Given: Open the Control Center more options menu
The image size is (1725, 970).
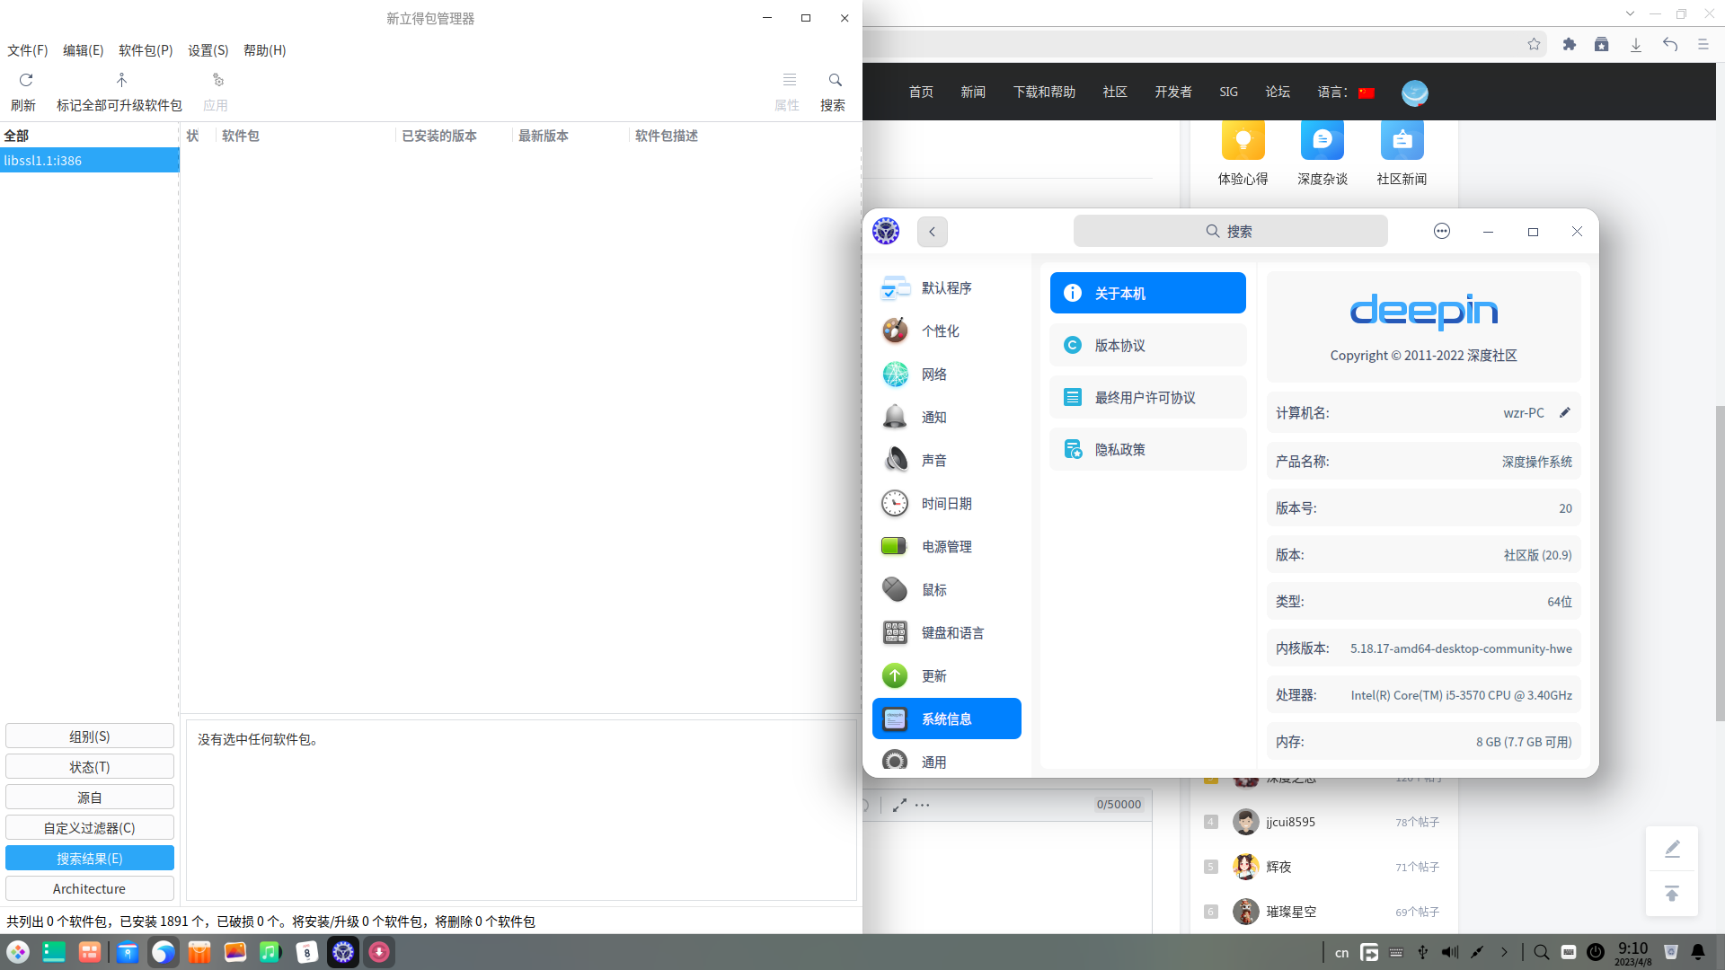Looking at the screenshot, I should [1441, 232].
